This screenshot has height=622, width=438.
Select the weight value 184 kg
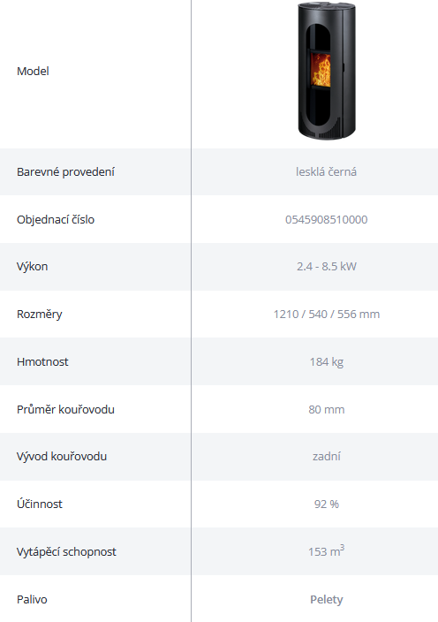click(x=326, y=361)
